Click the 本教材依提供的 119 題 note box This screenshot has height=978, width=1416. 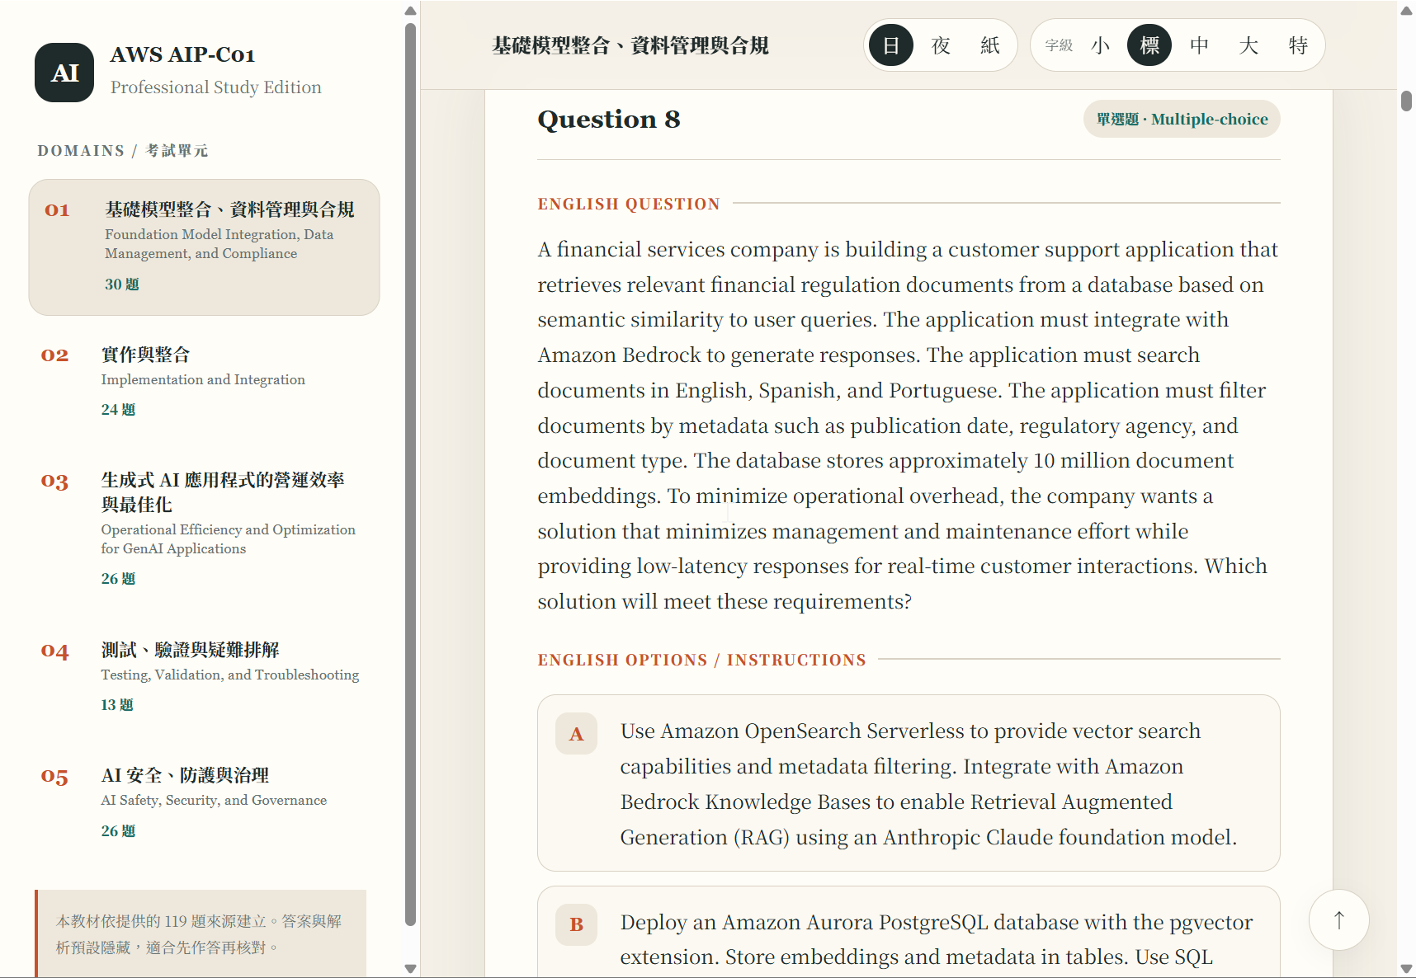pyautogui.click(x=201, y=933)
